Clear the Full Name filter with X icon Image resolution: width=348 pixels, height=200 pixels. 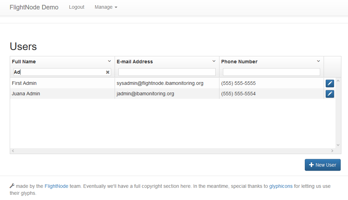pos(108,72)
